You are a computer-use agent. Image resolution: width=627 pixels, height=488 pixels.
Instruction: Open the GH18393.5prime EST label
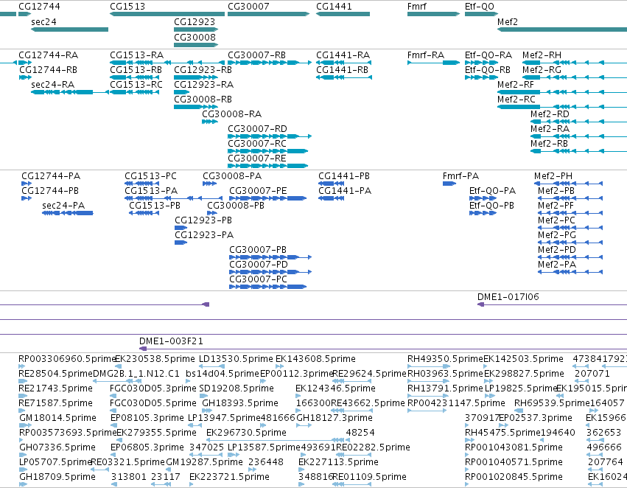[240, 402]
